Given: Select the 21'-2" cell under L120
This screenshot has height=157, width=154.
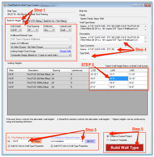Looking at the screenshot, I should click(x=99, y=87).
